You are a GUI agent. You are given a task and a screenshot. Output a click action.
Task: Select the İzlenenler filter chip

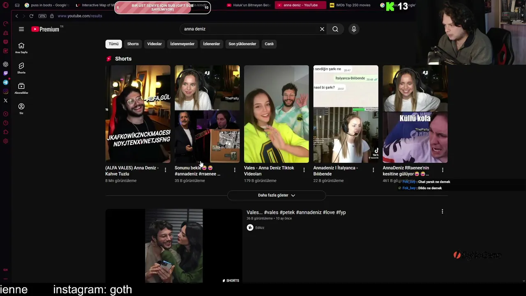pyautogui.click(x=212, y=44)
